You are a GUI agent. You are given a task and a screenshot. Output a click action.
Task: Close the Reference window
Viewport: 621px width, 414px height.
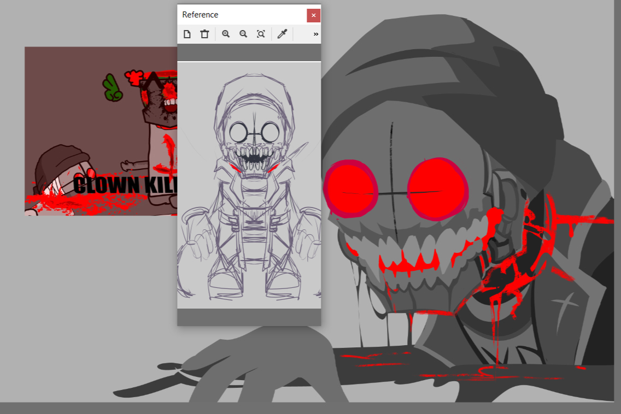[x=313, y=15]
